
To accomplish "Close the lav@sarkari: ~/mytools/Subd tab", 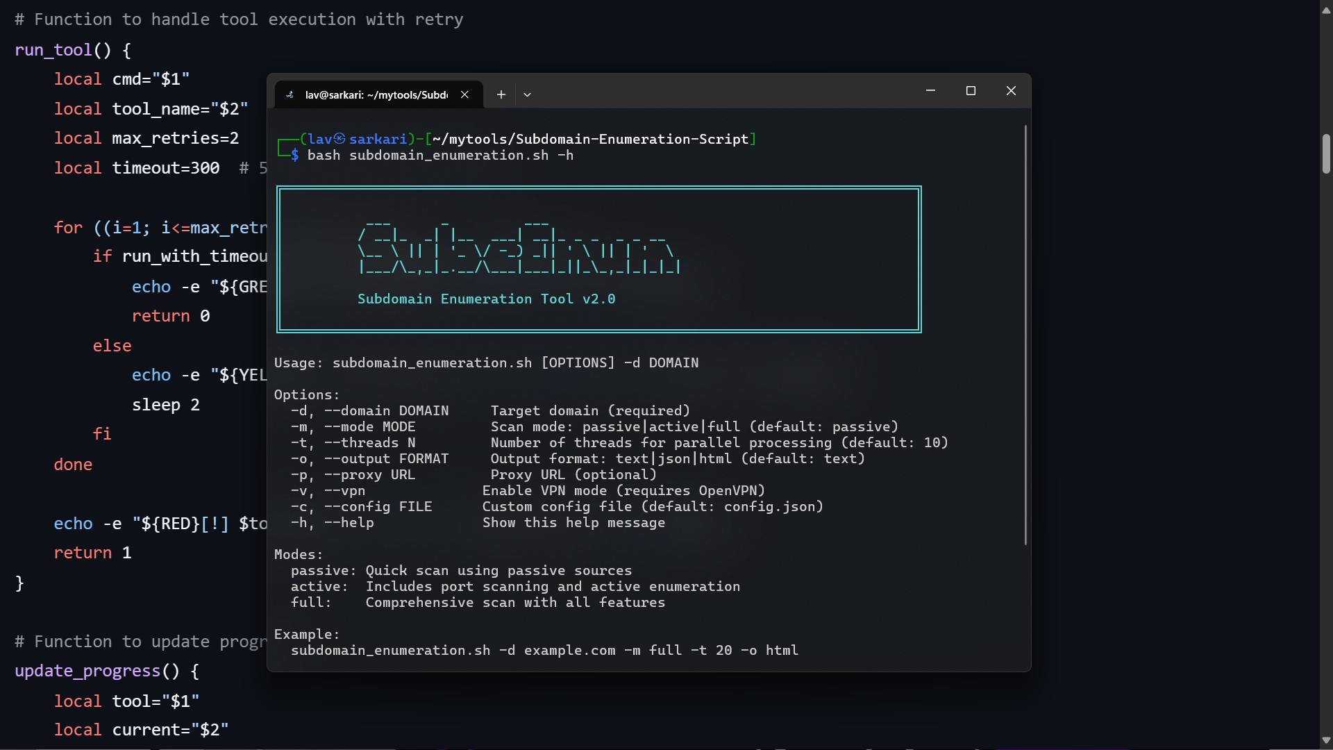I will click(464, 94).
